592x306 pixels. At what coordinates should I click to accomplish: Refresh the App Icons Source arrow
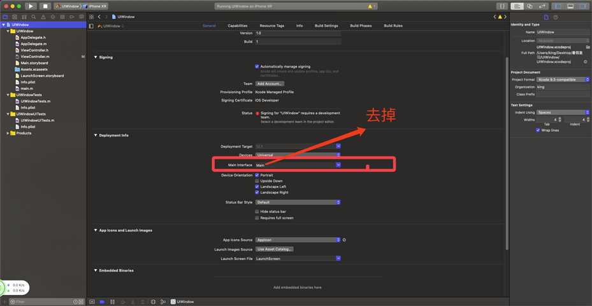click(x=344, y=240)
